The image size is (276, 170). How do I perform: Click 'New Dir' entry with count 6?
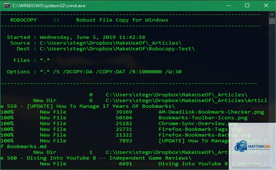(45, 100)
